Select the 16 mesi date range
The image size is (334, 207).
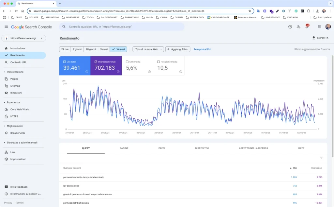[118, 49]
